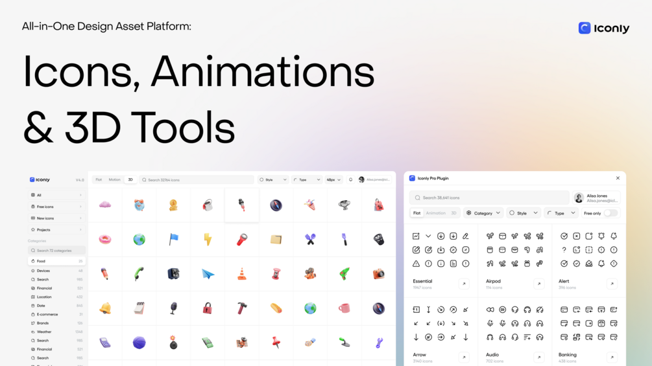
Task: Open Alisa Jones profile in Pro Plugin
Action: point(596,198)
